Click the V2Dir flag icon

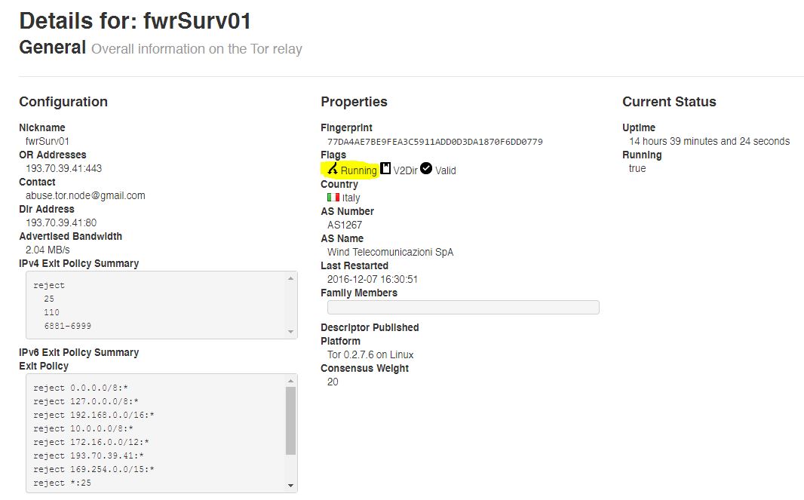click(385, 169)
